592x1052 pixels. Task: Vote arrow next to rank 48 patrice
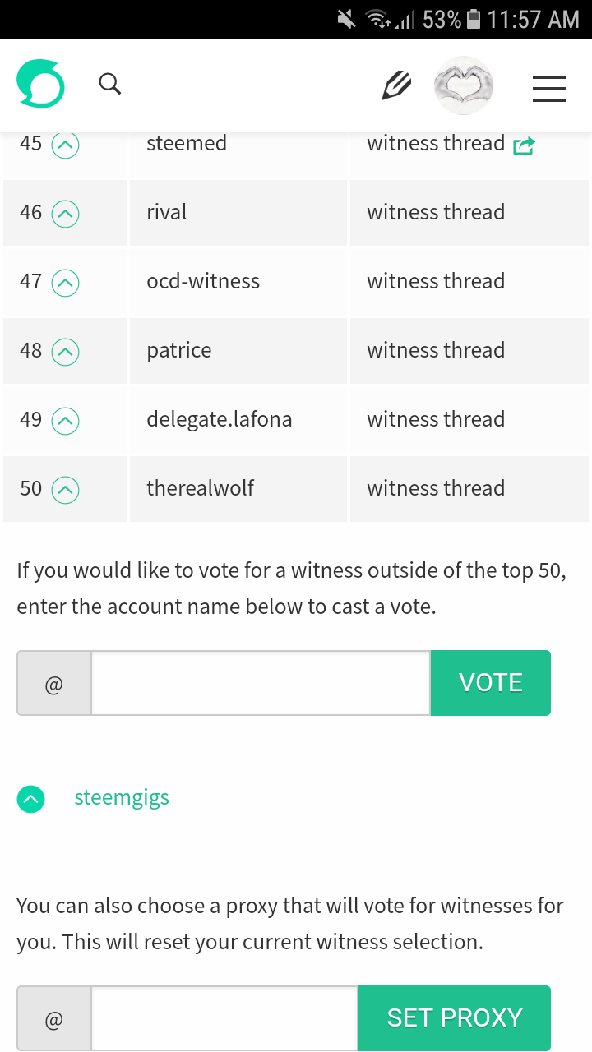[66, 353]
